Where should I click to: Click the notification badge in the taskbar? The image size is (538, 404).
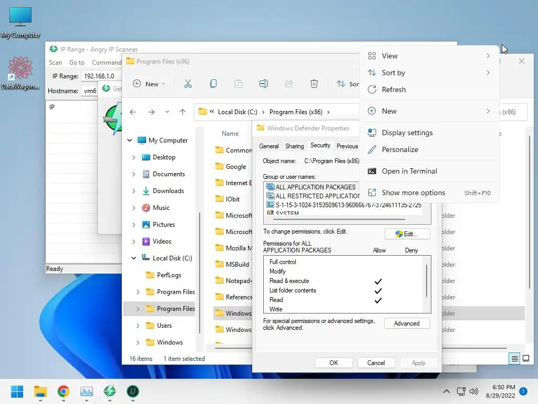523,391
